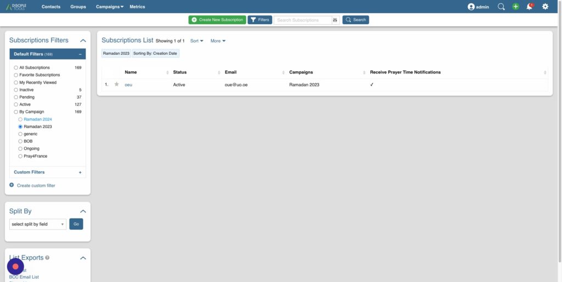Click the settings gear icon

click(545, 7)
